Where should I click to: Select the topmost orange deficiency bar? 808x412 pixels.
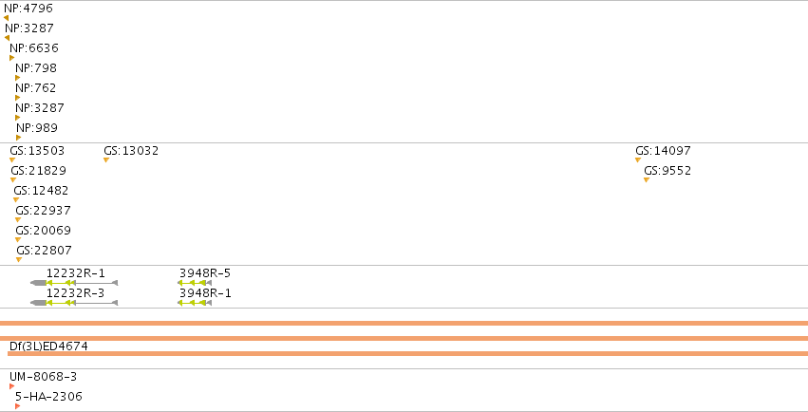404,324
